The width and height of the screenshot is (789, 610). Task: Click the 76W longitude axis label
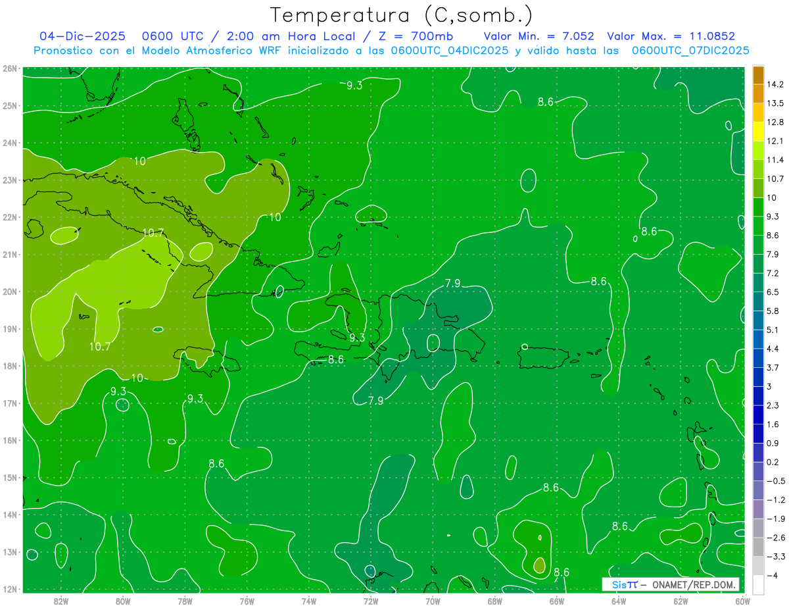(247, 601)
